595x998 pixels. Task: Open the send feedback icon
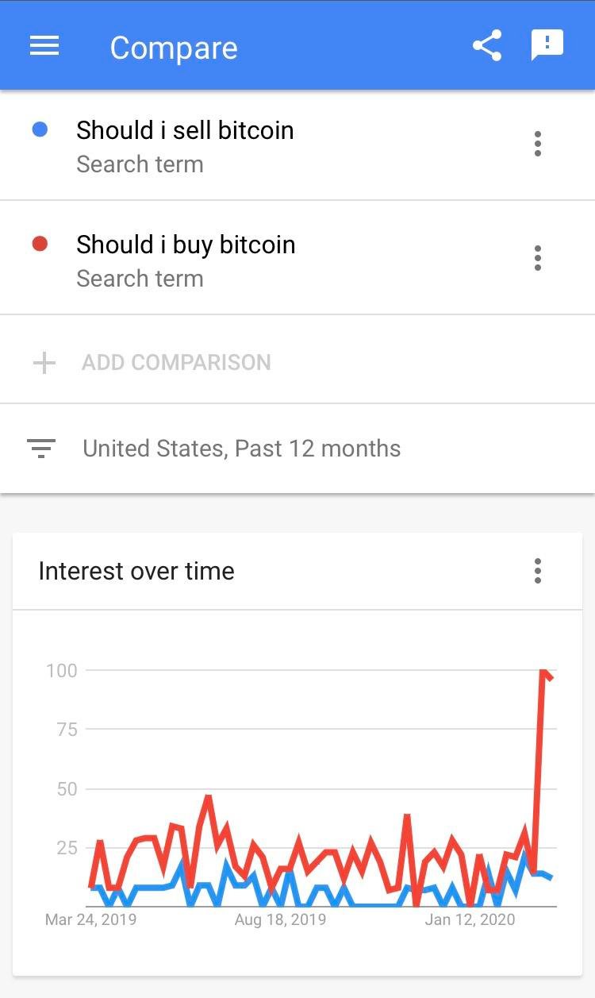point(547,45)
